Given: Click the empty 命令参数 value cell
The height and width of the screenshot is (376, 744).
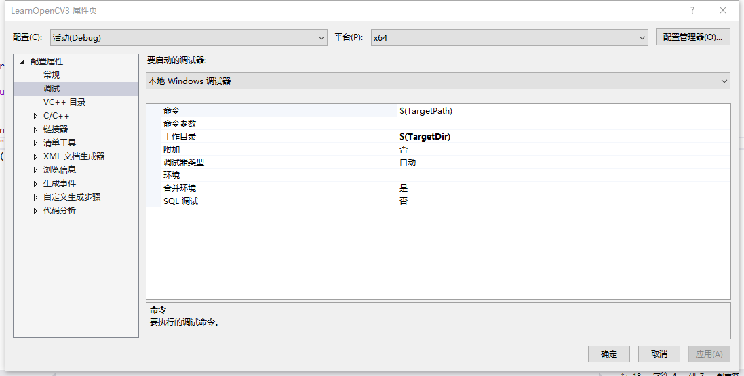Looking at the screenshot, I should [x=564, y=124].
